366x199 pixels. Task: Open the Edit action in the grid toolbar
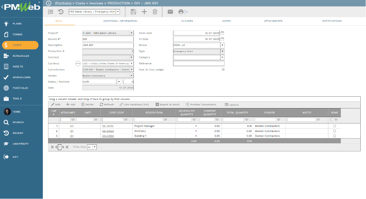point(55,104)
